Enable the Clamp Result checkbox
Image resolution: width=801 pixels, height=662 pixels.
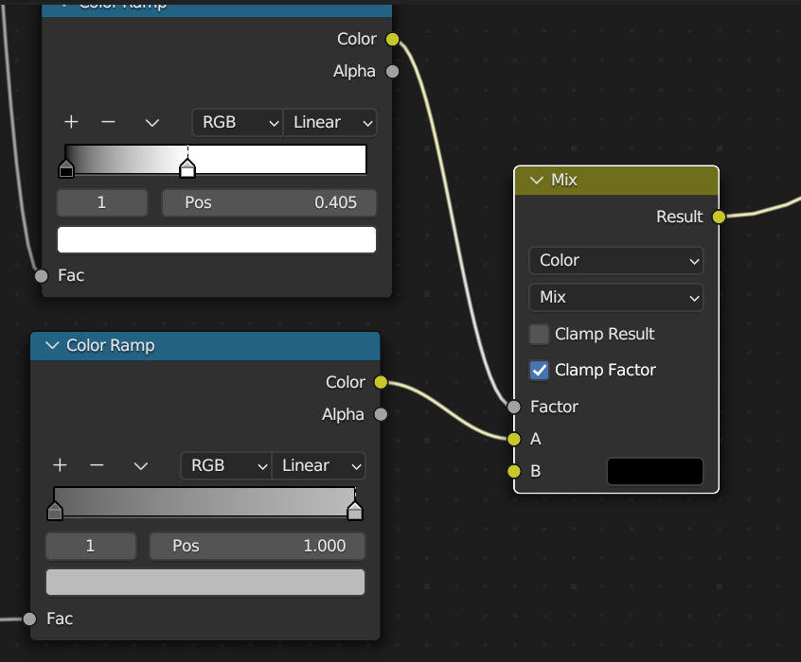(x=539, y=335)
